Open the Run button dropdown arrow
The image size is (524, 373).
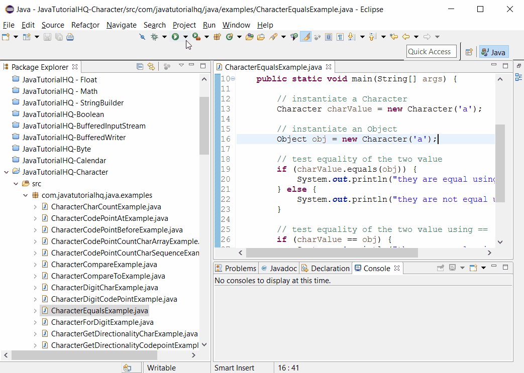[x=185, y=37]
